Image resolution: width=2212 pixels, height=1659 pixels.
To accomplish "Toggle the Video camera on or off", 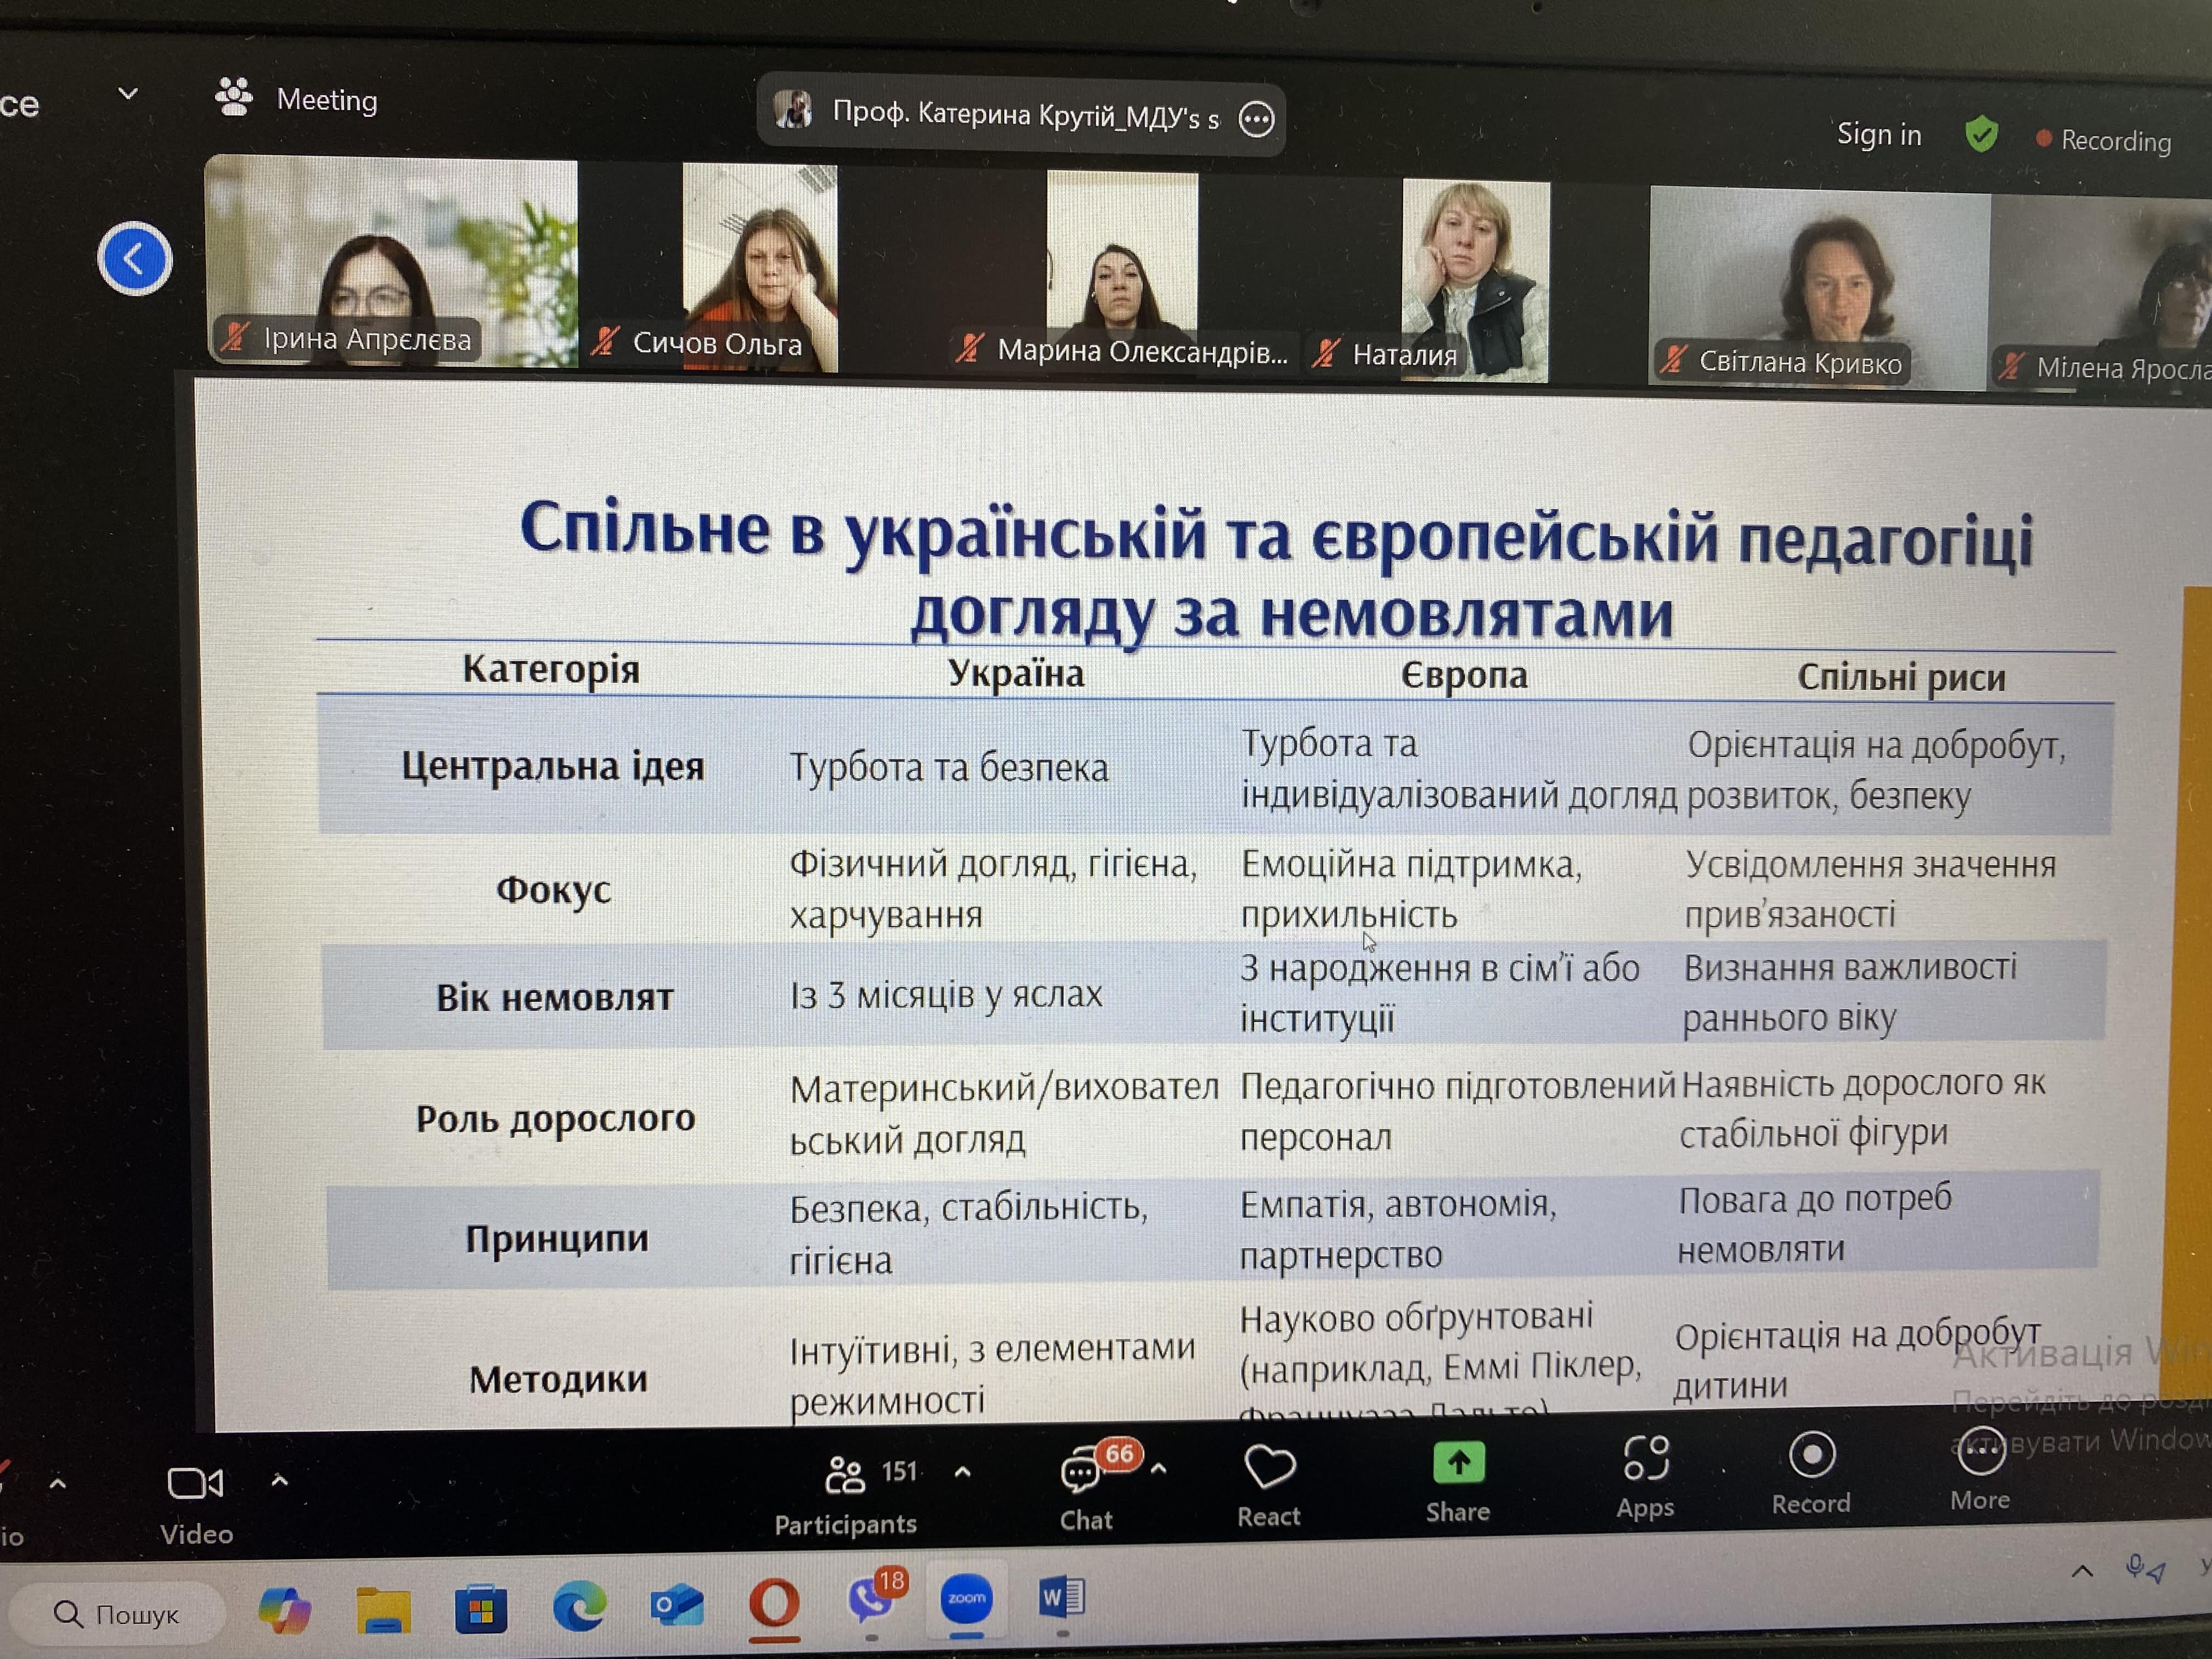I will [195, 1483].
